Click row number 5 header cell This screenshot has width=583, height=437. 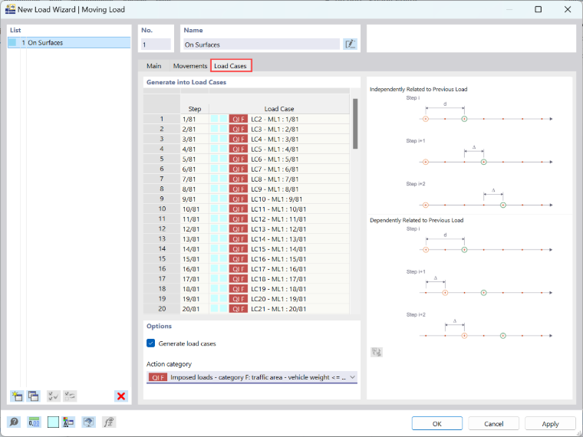click(x=162, y=159)
